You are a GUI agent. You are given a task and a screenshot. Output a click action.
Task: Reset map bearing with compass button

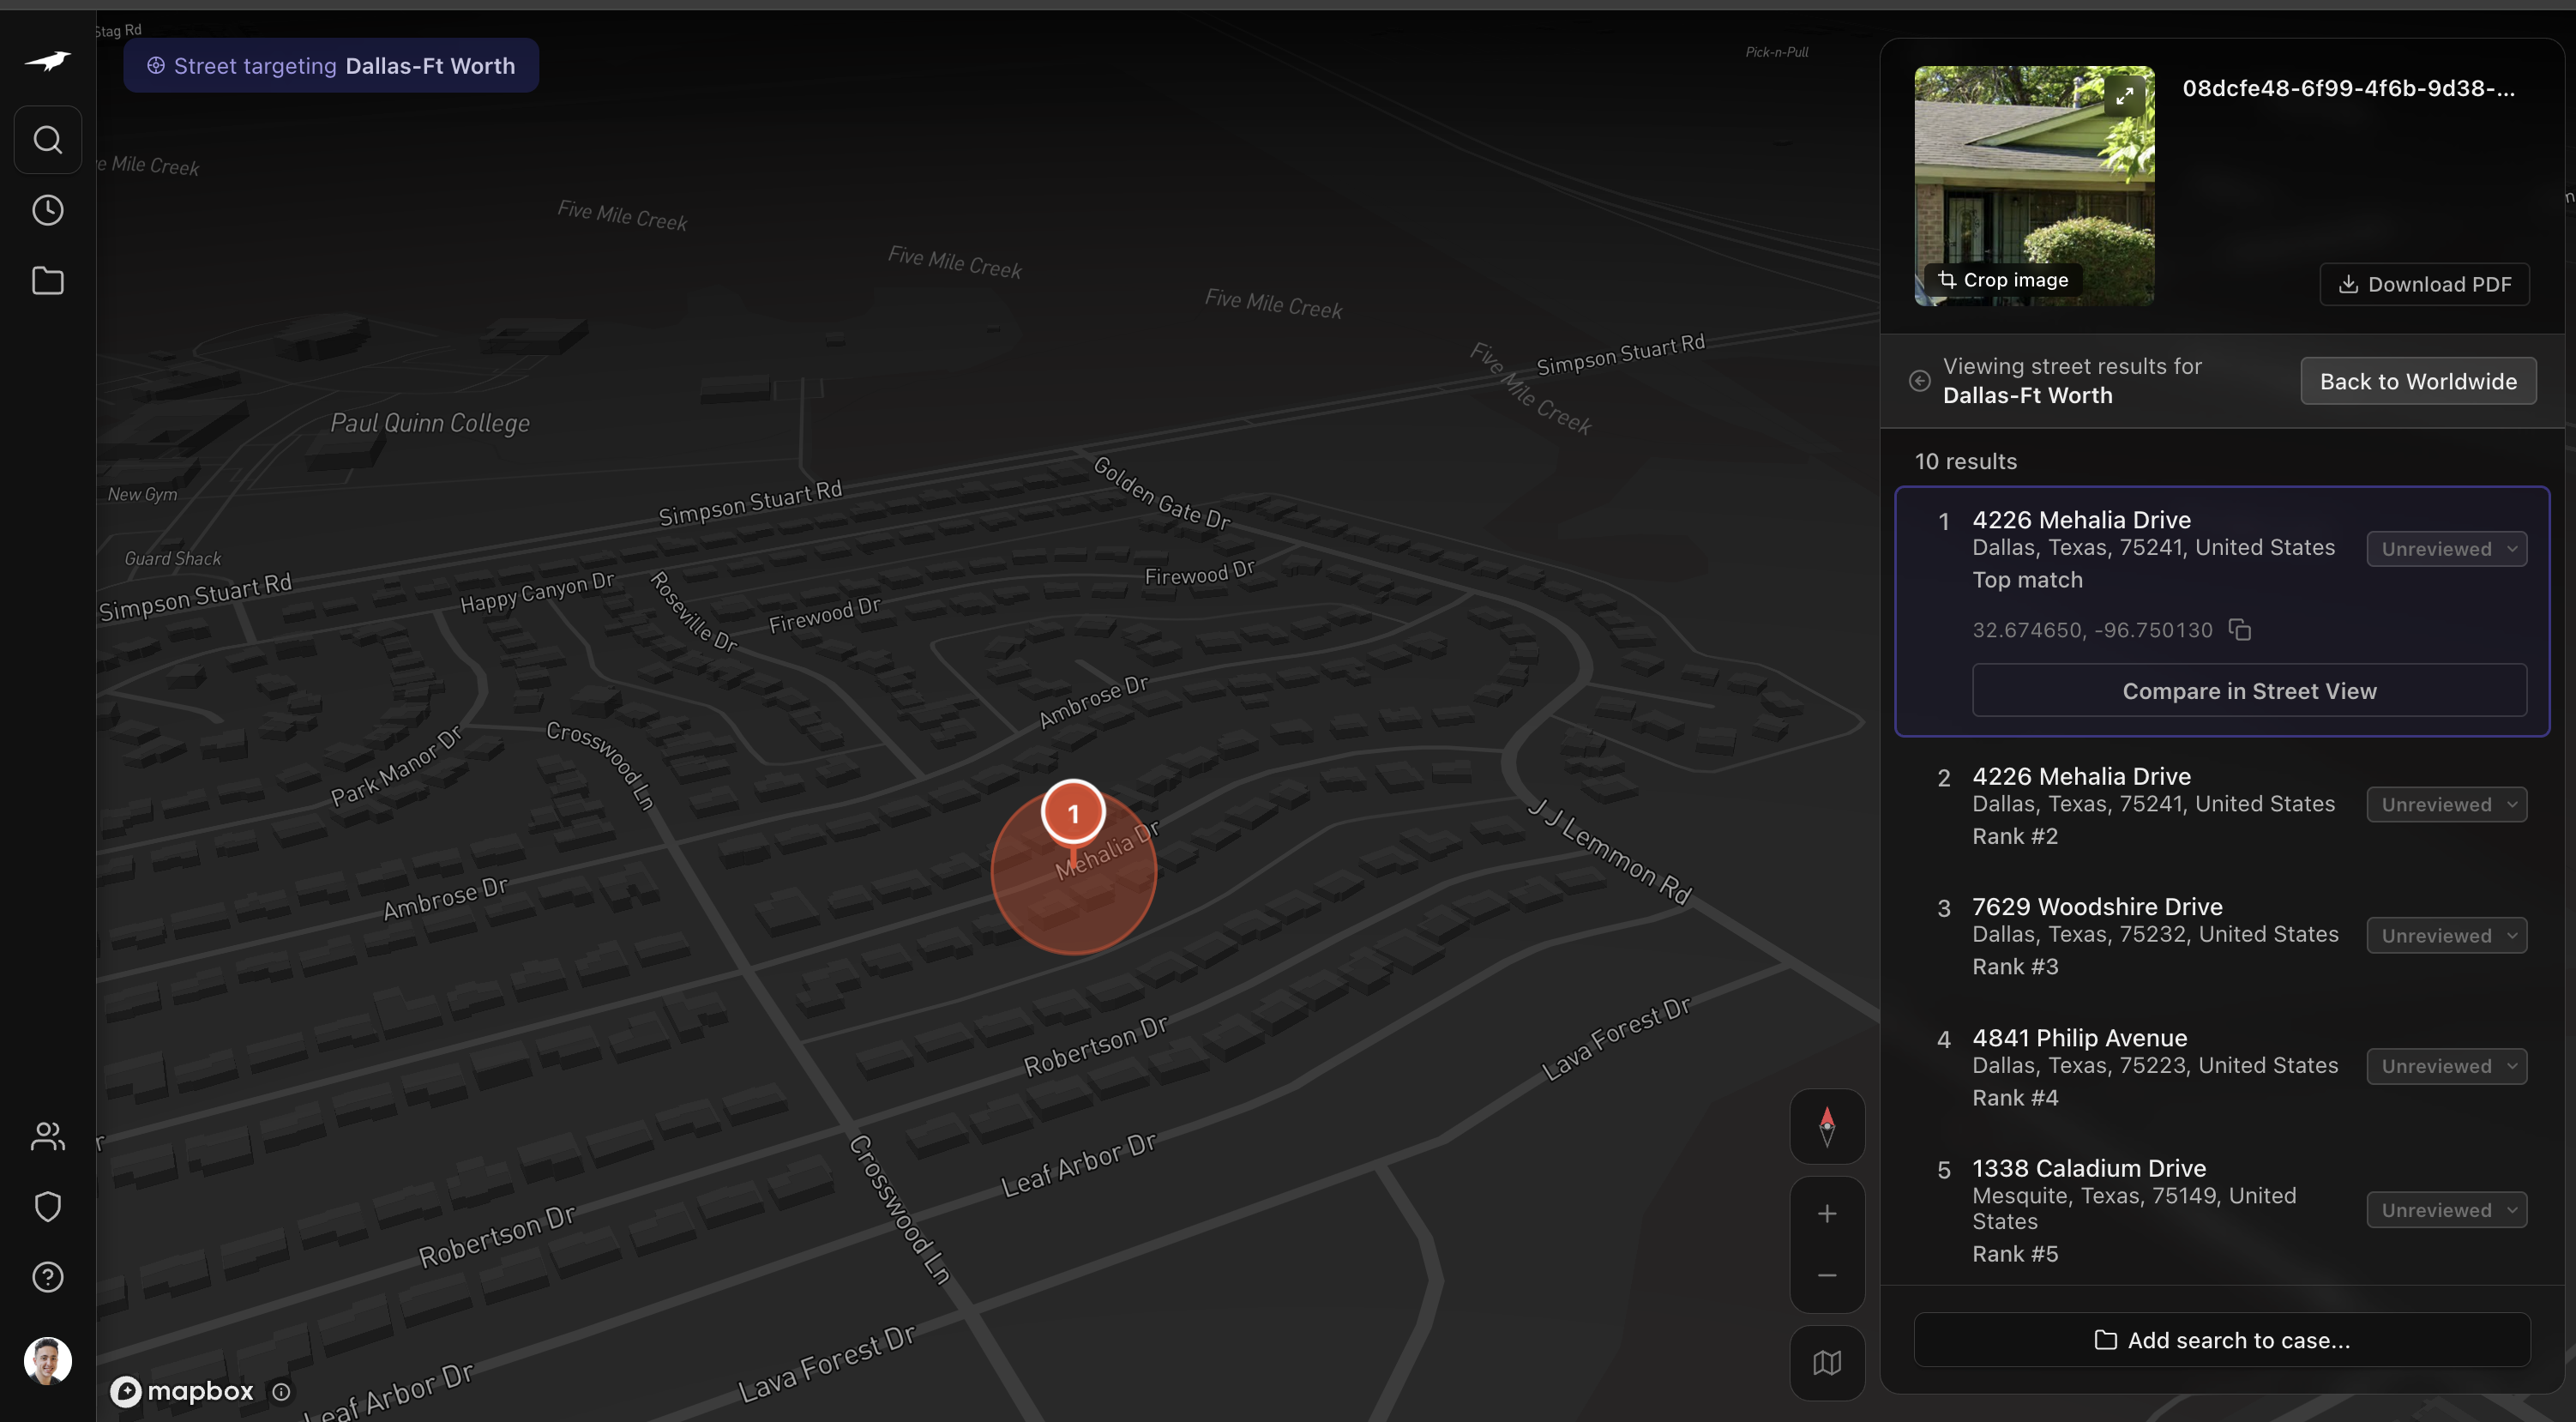[x=1826, y=1126]
